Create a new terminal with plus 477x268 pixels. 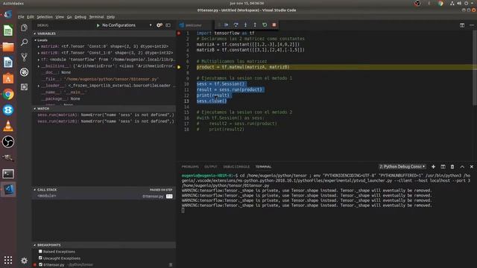pyautogui.click(x=433, y=167)
